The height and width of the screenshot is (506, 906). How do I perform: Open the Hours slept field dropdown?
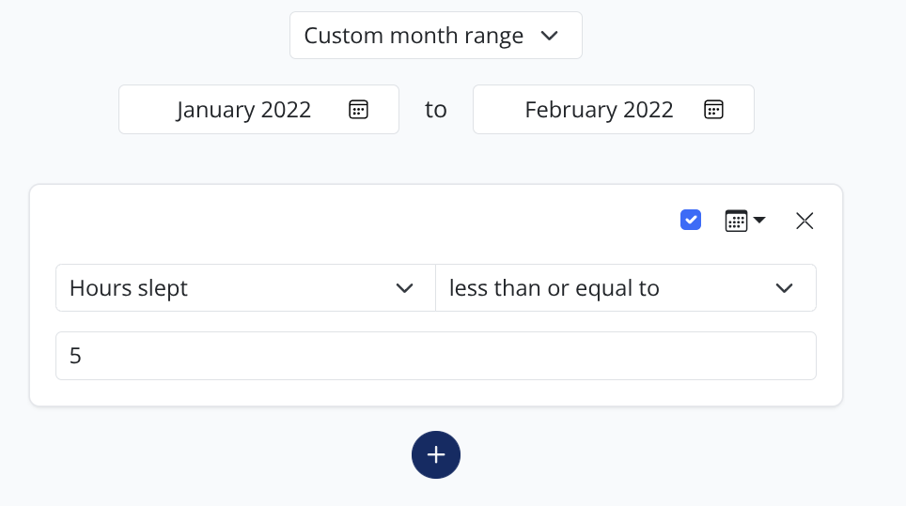[x=244, y=287]
